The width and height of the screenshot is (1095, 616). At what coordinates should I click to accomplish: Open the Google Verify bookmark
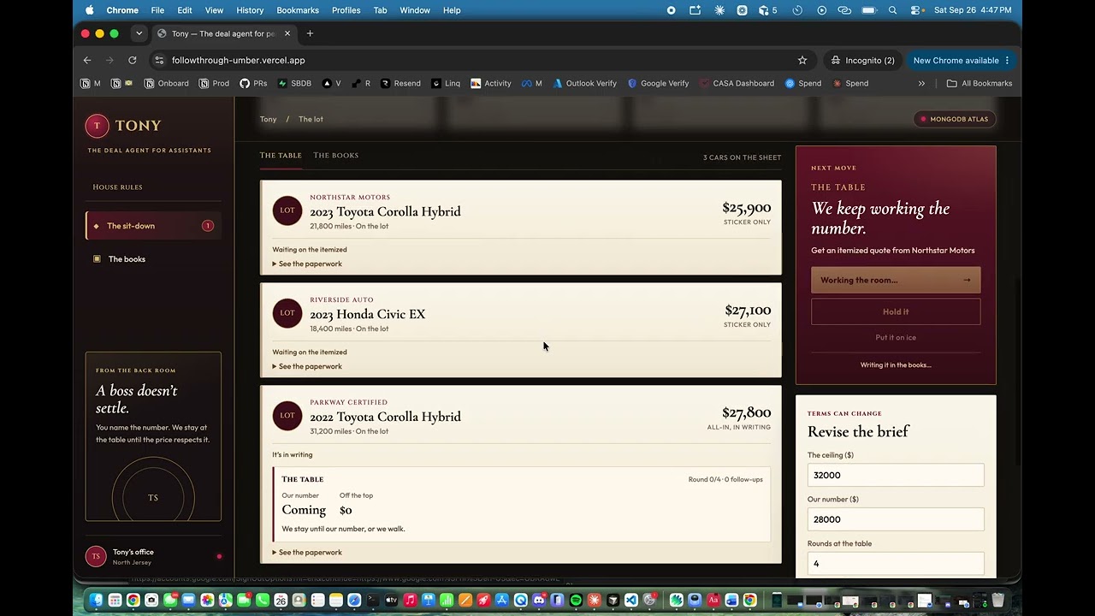[x=658, y=84]
